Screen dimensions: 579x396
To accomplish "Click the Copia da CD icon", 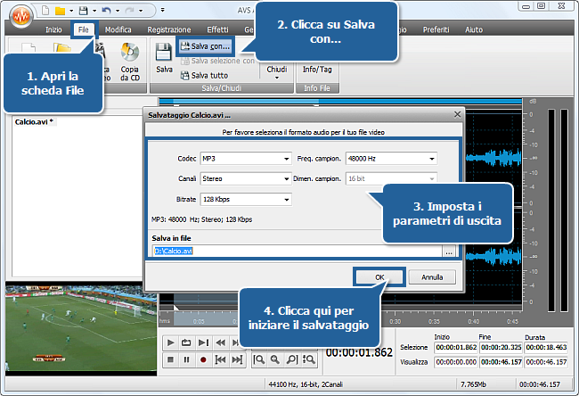I will [130, 62].
